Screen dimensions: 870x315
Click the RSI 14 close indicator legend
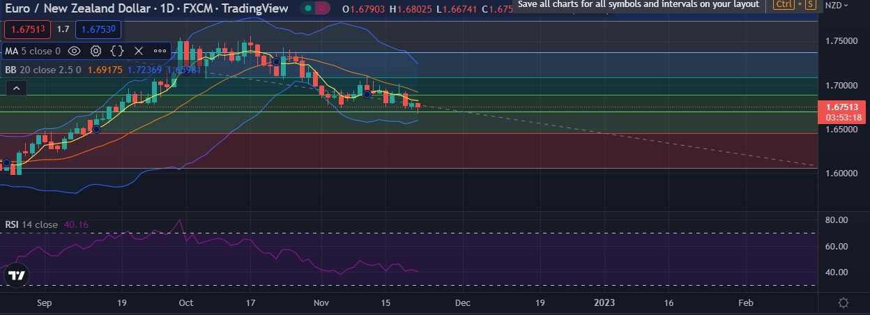click(x=31, y=224)
